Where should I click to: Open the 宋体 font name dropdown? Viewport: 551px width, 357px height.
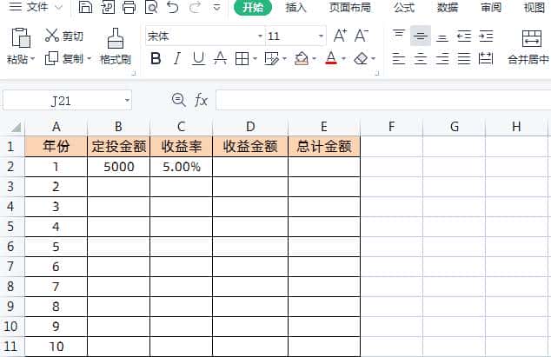(260, 36)
